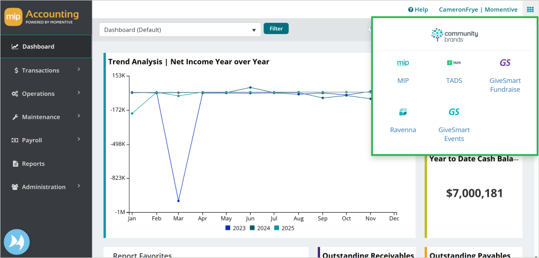Click the Transactions dollar sign icon

pos(16,70)
